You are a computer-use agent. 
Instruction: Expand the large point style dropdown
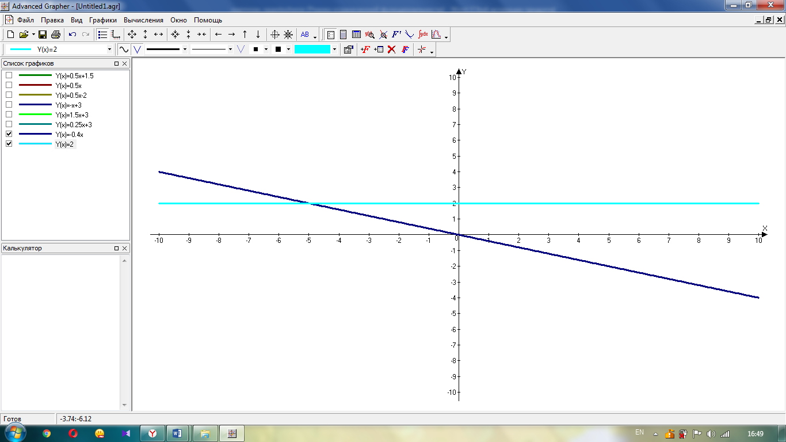coord(288,49)
